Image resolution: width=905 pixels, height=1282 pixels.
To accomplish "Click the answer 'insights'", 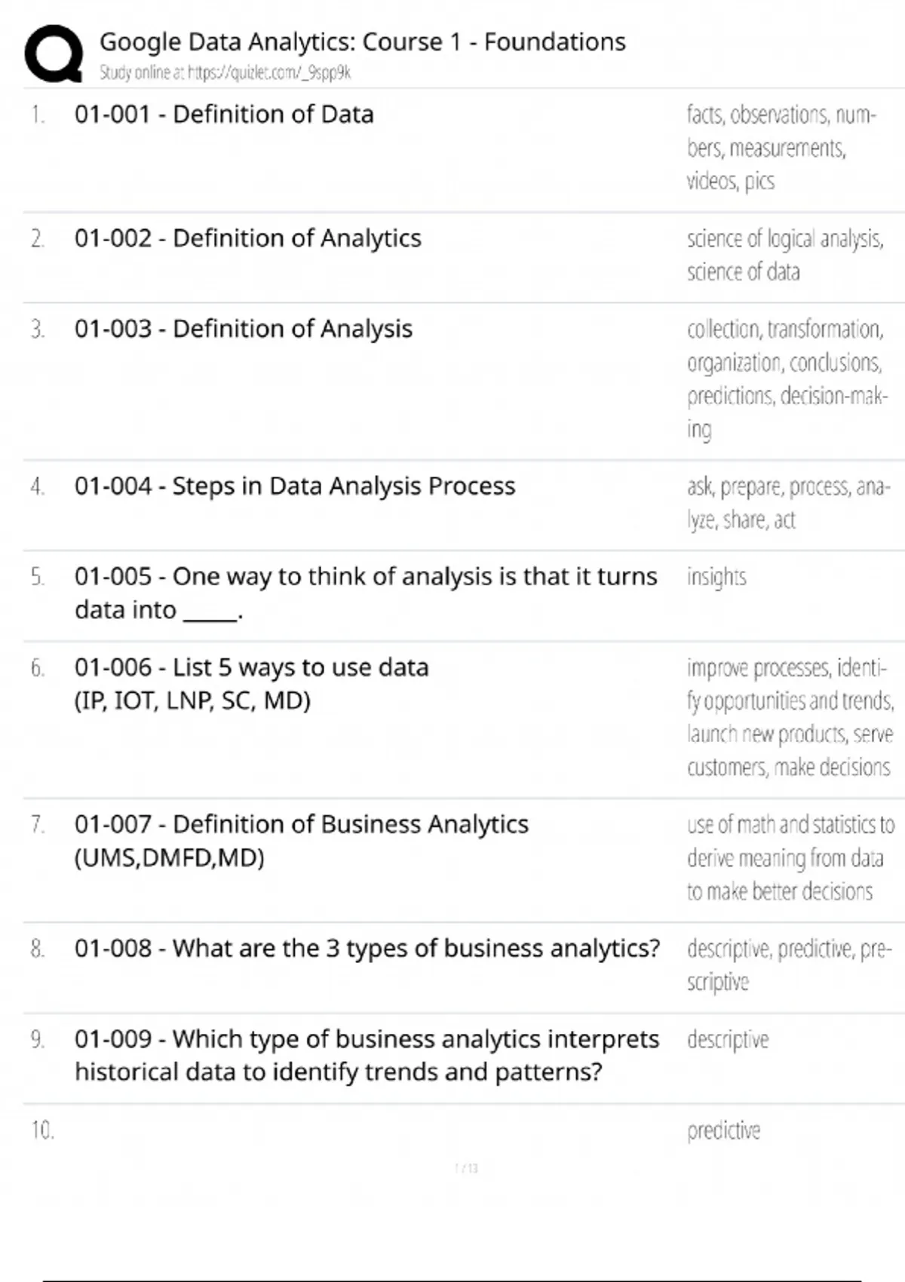I will pyautogui.click(x=716, y=577).
